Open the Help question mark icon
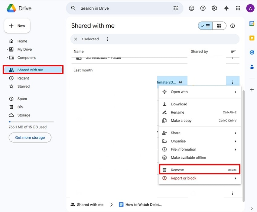Image resolution: width=257 pixels, height=212 pixels. coord(203,8)
